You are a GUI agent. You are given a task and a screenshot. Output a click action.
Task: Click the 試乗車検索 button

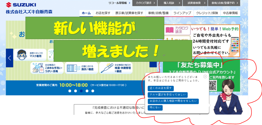click(x=195, y=3)
